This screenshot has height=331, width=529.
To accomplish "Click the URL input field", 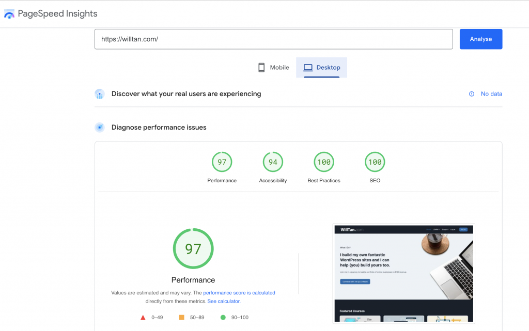I will click(274, 39).
